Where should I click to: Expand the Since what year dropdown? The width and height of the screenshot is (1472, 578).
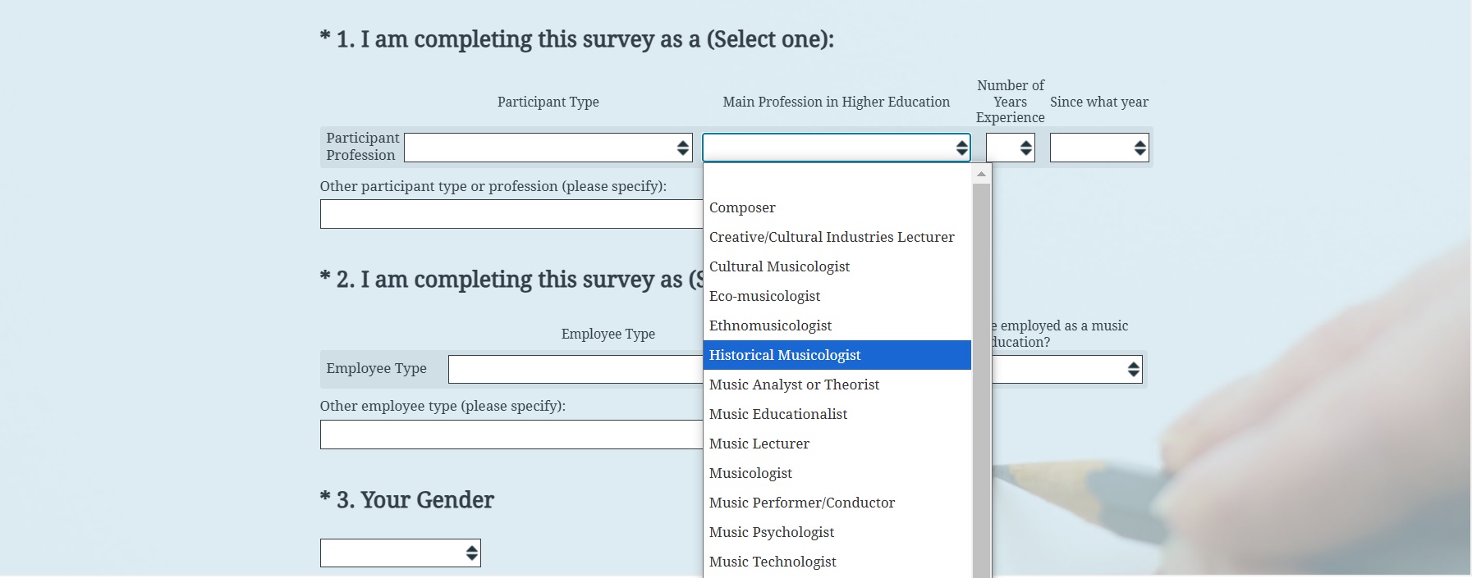[x=1098, y=148]
